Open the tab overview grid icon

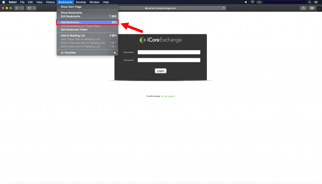click(312, 8)
